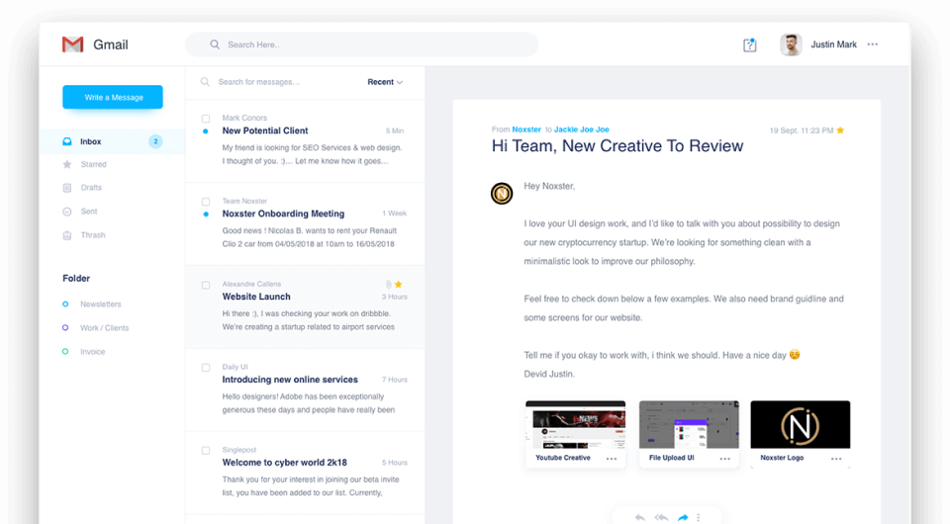This screenshot has height=524, width=950.
Task: Click the blue Forward arrow icon
Action: [683, 517]
